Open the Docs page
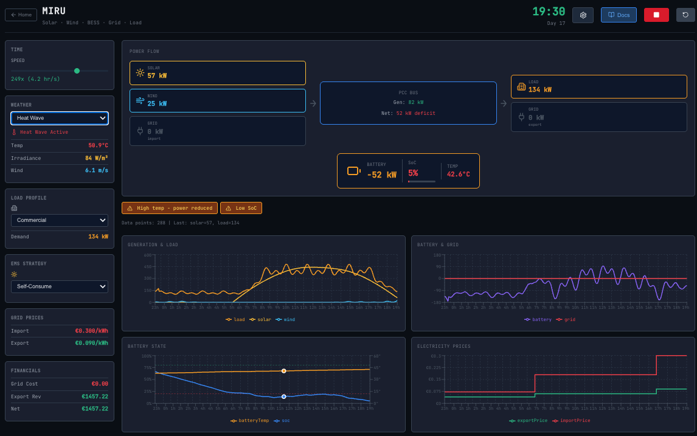This screenshot has width=697, height=436. point(619,15)
